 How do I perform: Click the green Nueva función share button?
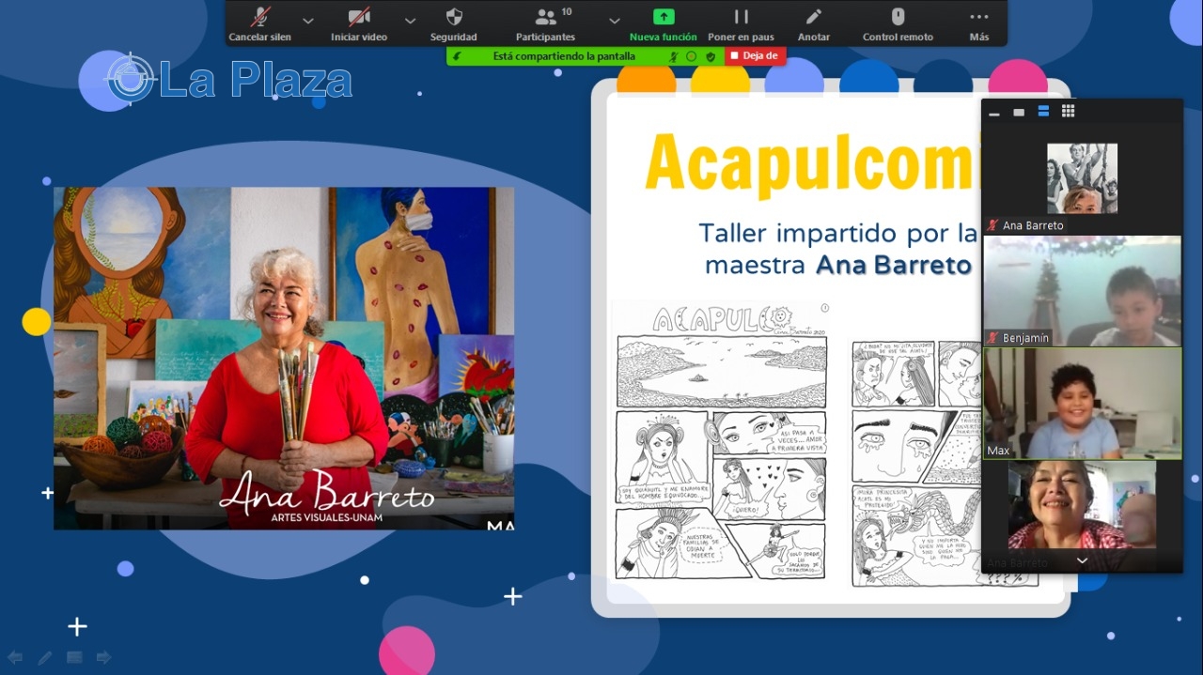coord(664,23)
